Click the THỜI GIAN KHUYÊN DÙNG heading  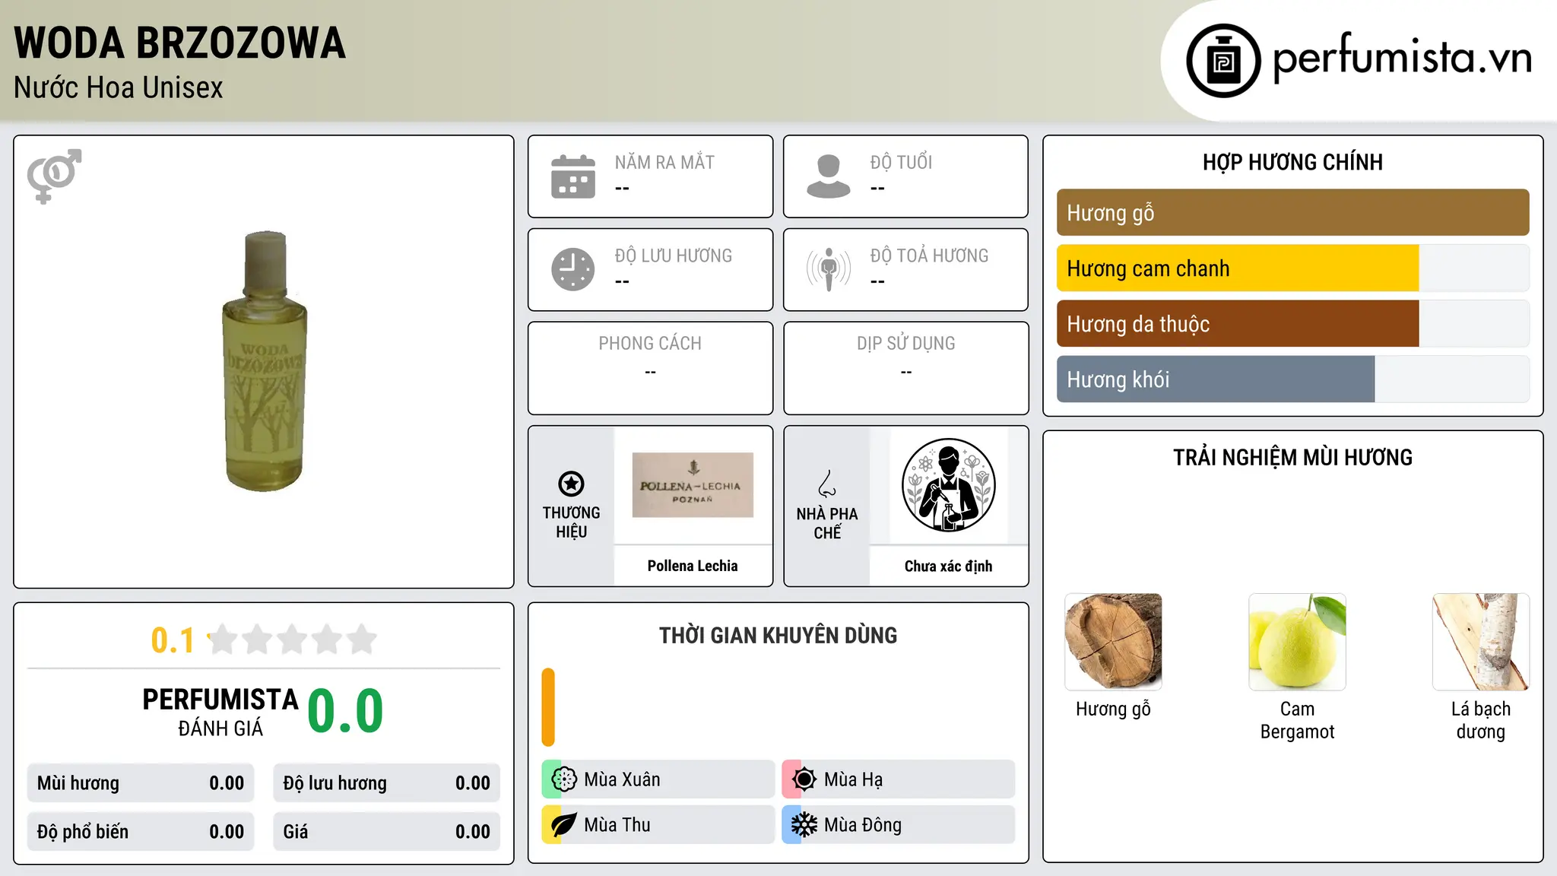coord(778,636)
